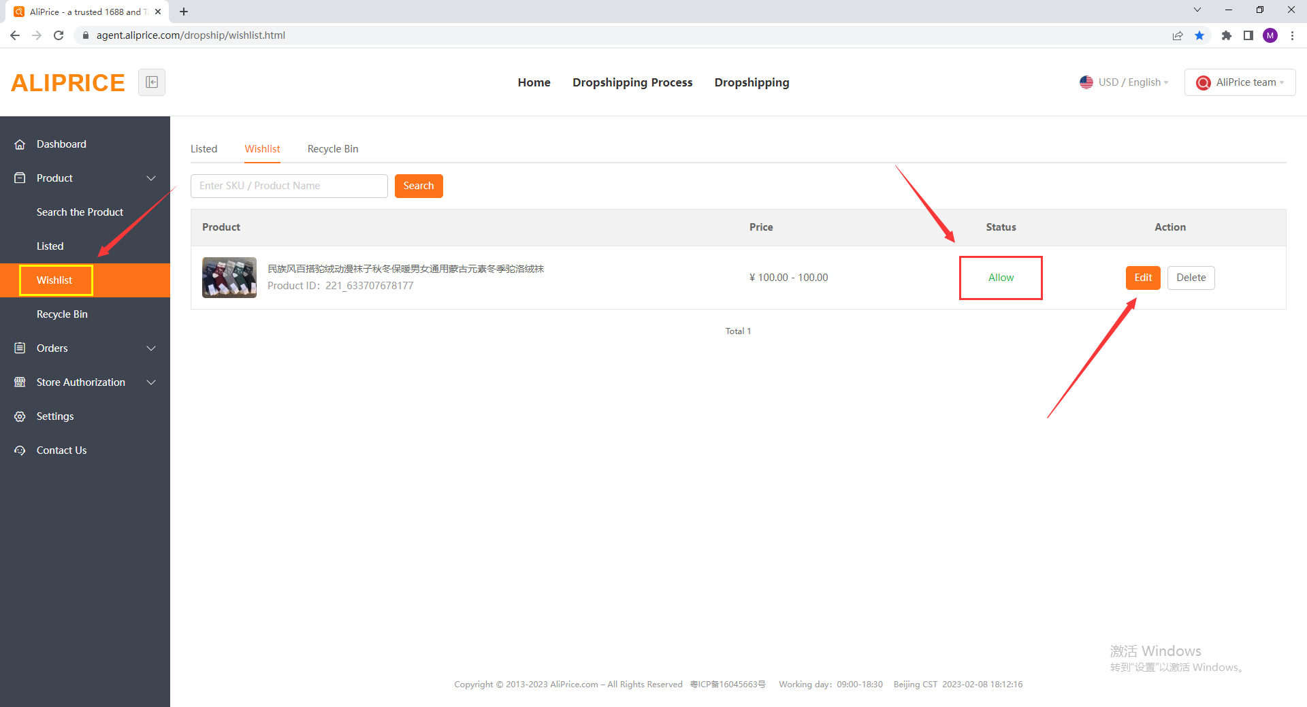The height and width of the screenshot is (707, 1307).
Task: Click the Orders list icon
Action: click(20, 348)
